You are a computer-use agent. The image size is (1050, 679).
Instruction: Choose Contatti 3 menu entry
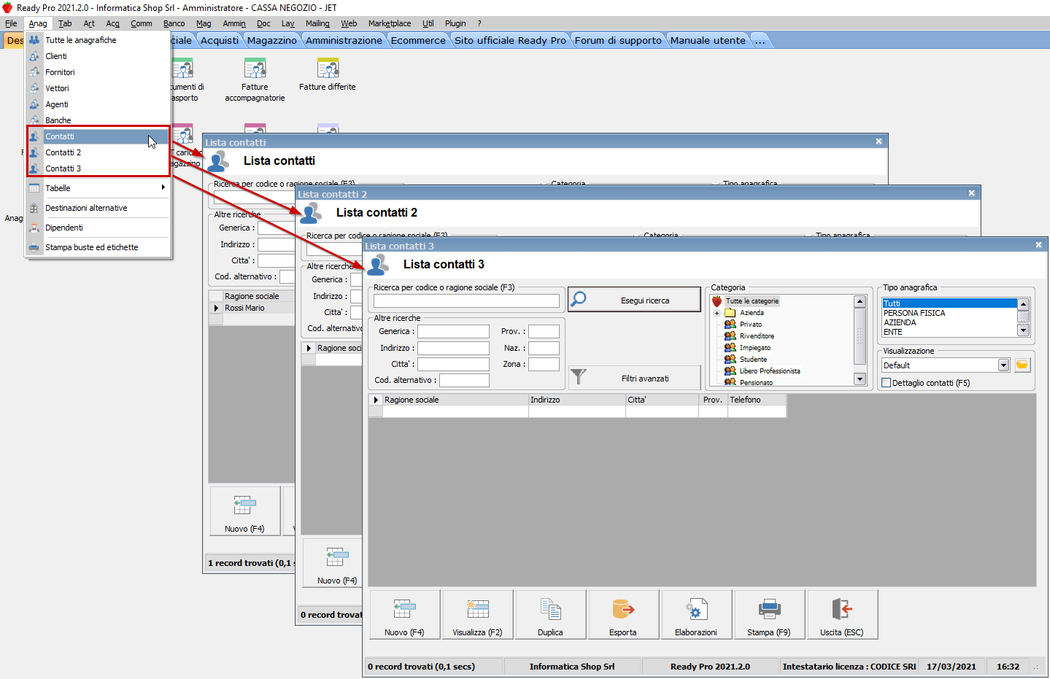(99, 168)
